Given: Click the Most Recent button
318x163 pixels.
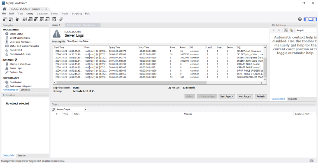Looking at the screenshot, I should tap(245, 96).
